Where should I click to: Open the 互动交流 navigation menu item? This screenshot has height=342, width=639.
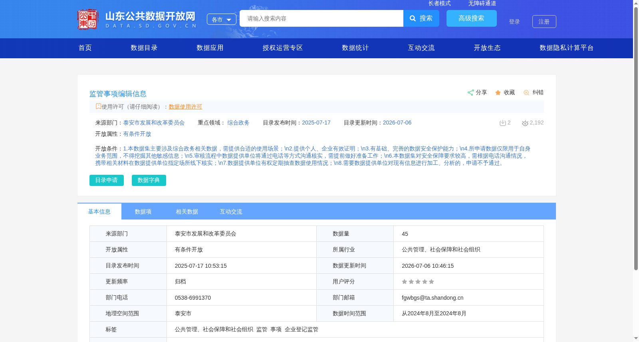tap(421, 48)
